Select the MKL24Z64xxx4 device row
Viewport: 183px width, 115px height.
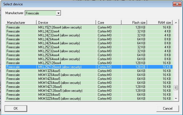[x=89, y=39]
